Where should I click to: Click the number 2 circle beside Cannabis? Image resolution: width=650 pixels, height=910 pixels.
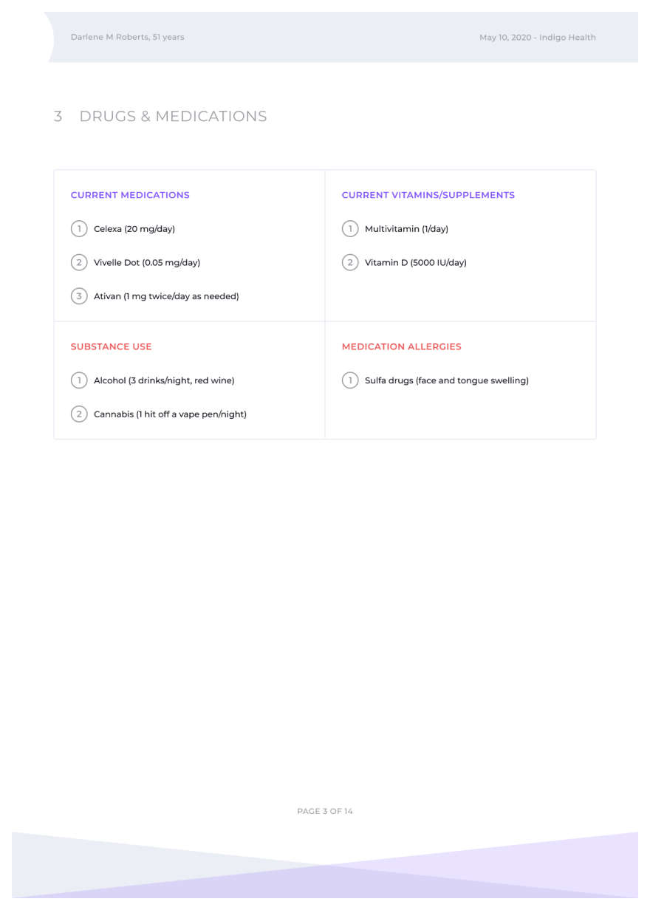(x=79, y=414)
